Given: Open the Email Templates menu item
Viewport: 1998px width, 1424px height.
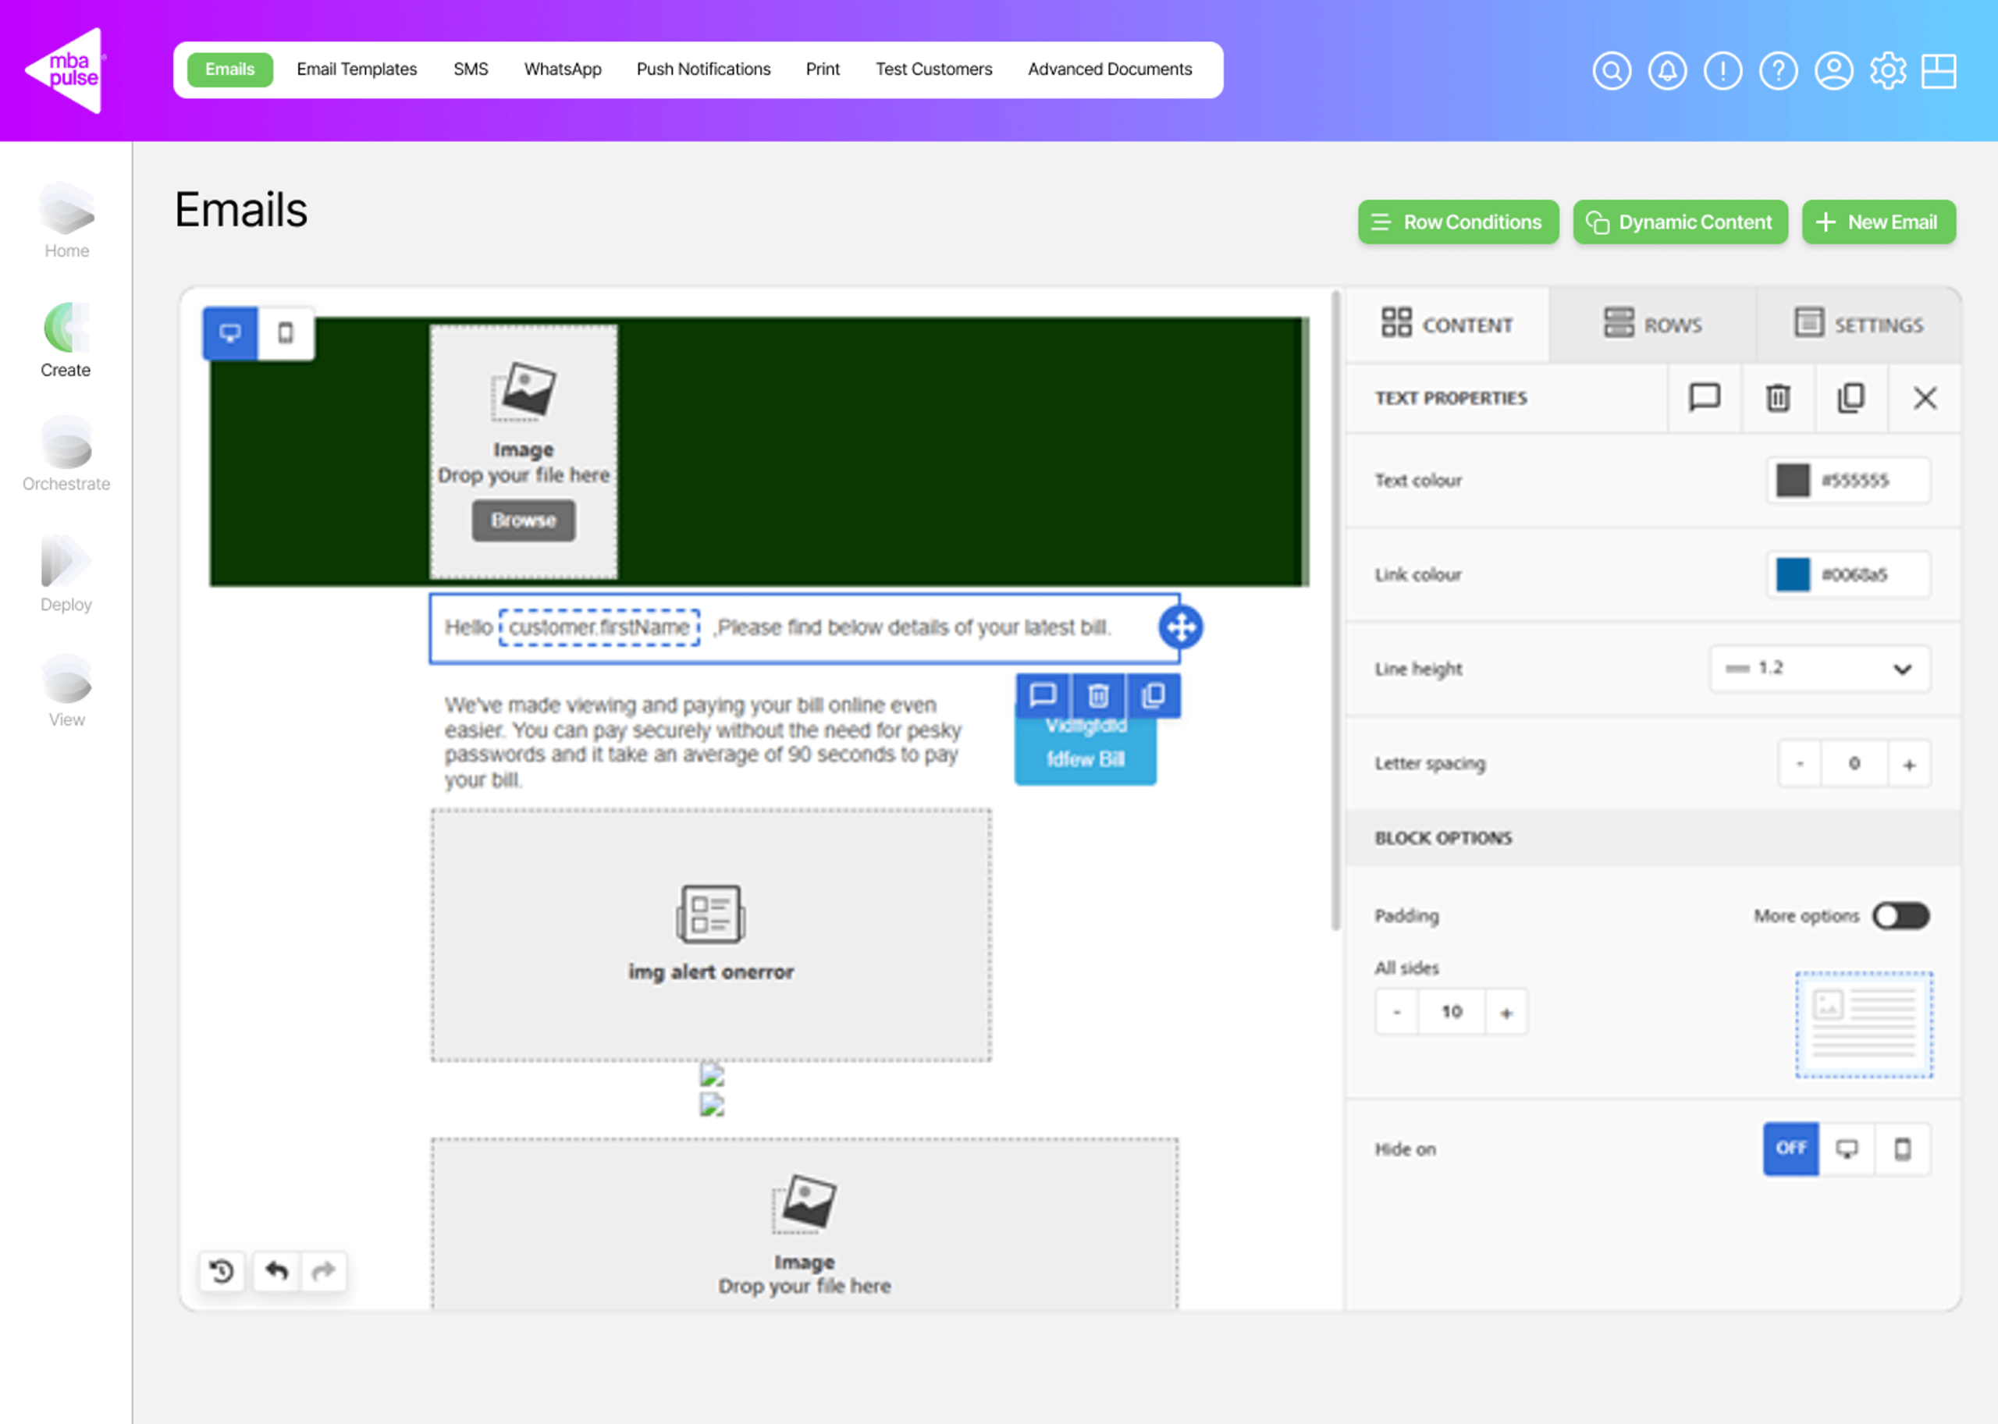Looking at the screenshot, I should pyautogui.click(x=357, y=69).
